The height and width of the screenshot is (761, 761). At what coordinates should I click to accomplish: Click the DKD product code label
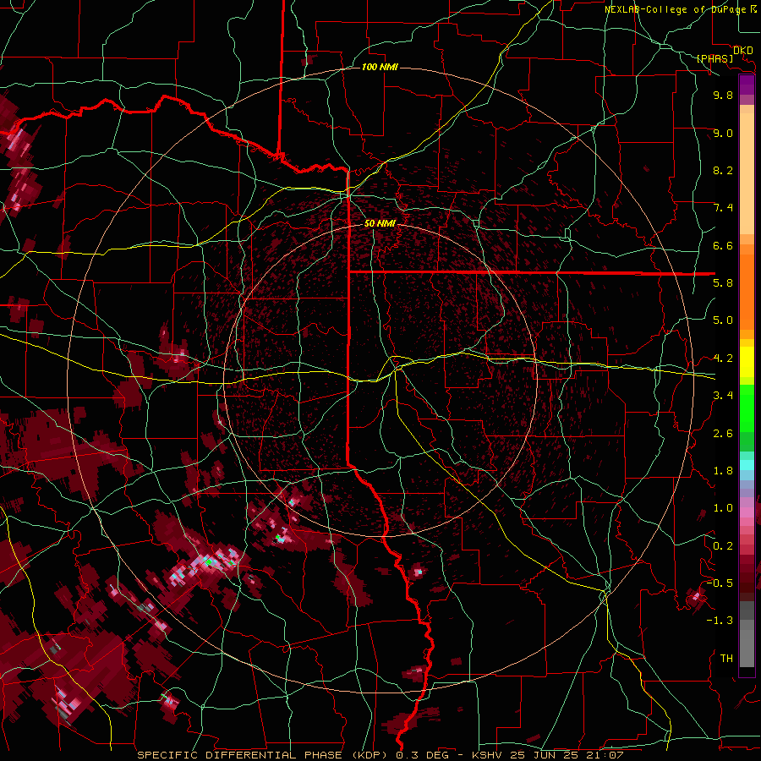(743, 50)
